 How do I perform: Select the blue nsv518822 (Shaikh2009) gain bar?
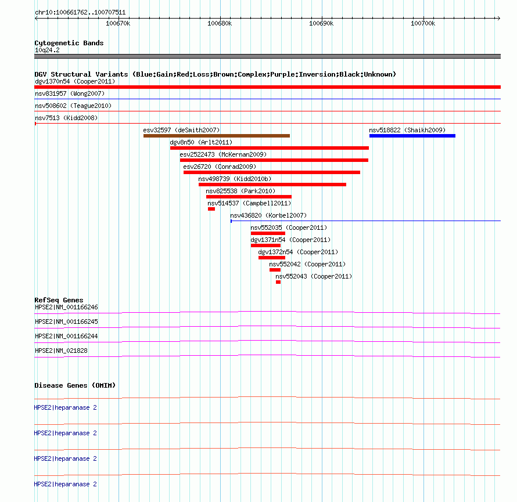412,136
